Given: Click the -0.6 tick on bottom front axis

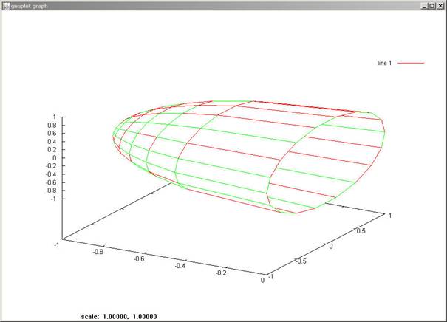Looking at the screenshot, I should pyautogui.click(x=138, y=258).
